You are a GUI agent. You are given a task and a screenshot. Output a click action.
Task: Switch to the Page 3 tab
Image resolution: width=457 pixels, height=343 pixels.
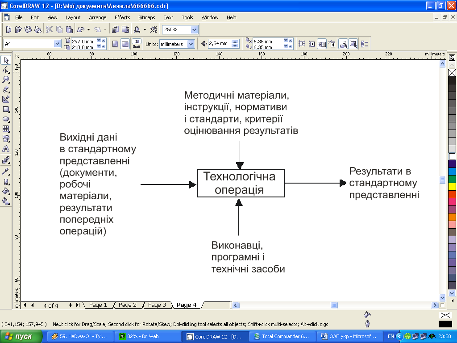click(157, 305)
